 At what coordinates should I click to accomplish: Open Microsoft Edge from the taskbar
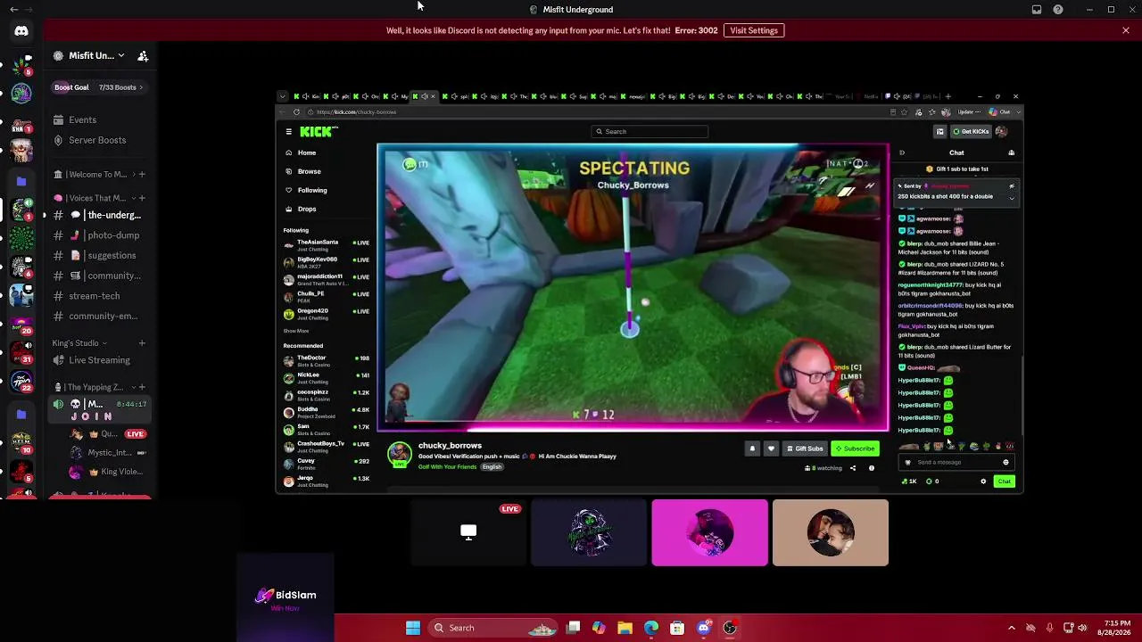pos(651,628)
